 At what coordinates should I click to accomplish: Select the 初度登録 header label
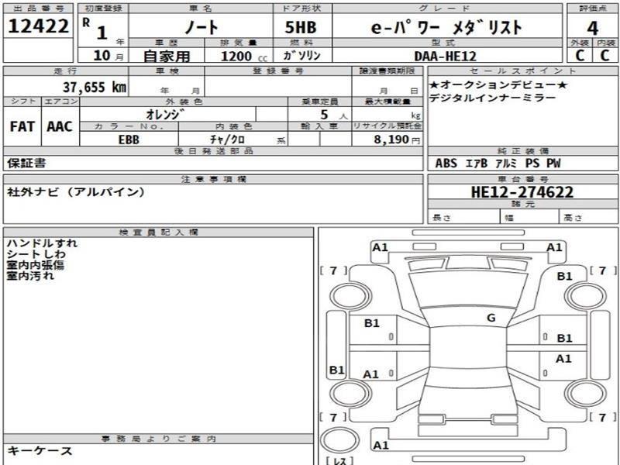[x=103, y=9]
